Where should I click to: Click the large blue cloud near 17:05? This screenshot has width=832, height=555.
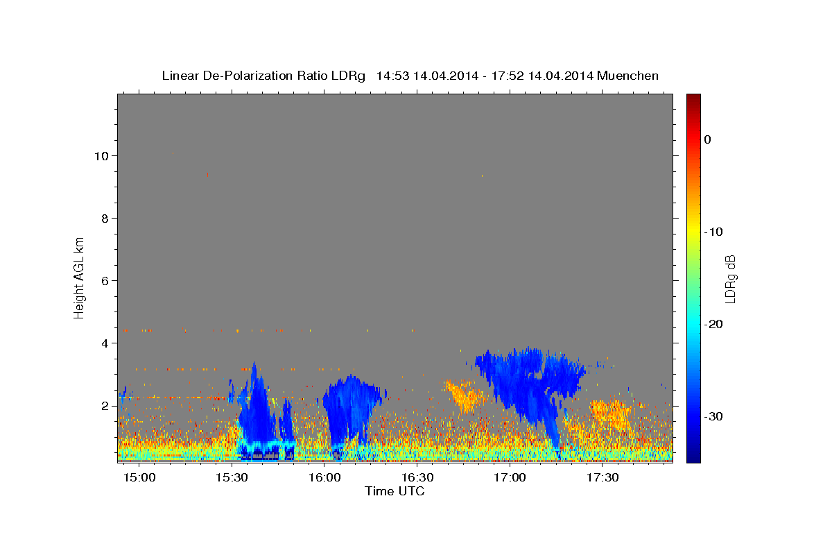[x=530, y=388]
